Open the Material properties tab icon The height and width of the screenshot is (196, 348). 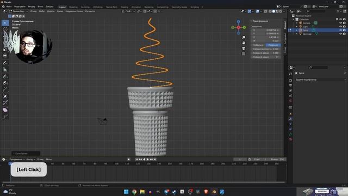(x=290, y=139)
